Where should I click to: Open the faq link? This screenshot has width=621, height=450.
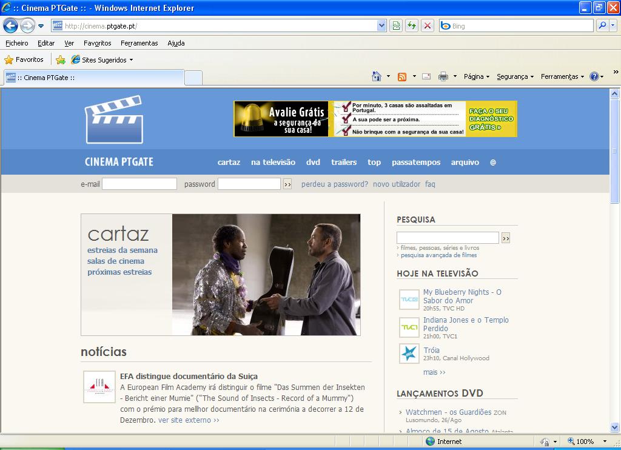[430, 184]
